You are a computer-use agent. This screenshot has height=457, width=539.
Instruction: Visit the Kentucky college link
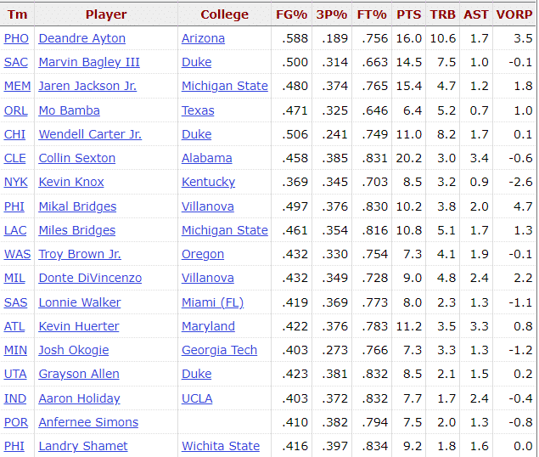pyautogui.click(x=208, y=182)
